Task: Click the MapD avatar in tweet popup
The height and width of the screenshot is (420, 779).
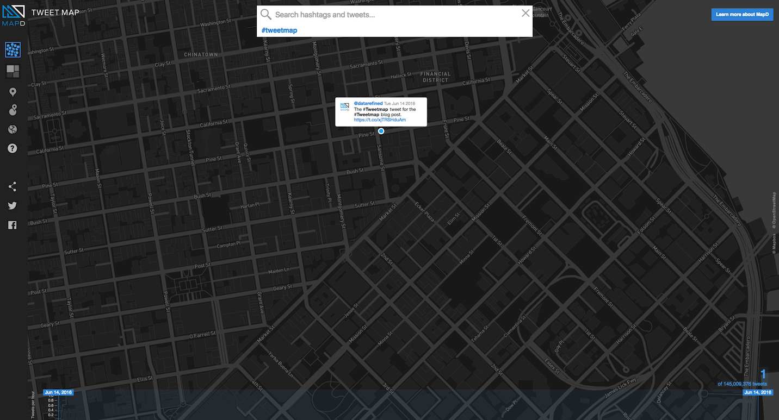Action: pos(345,106)
